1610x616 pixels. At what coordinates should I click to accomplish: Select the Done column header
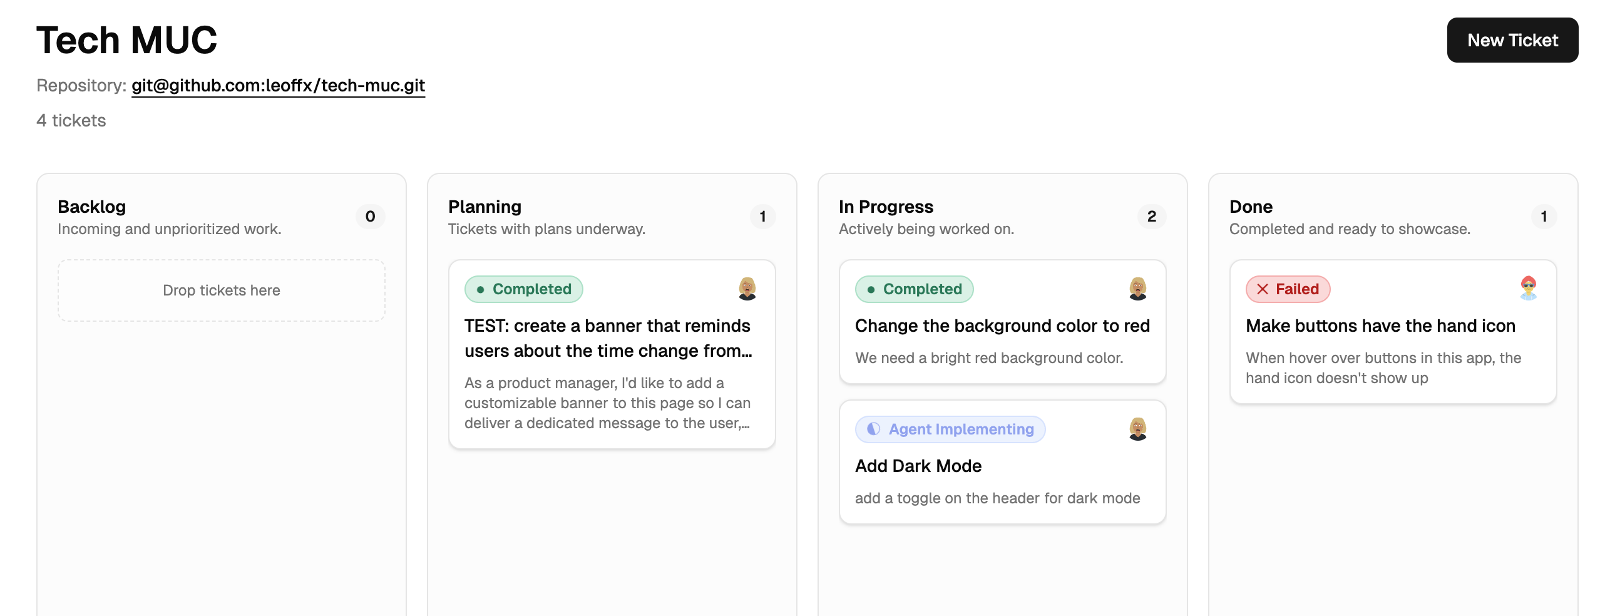(1250, 207)
